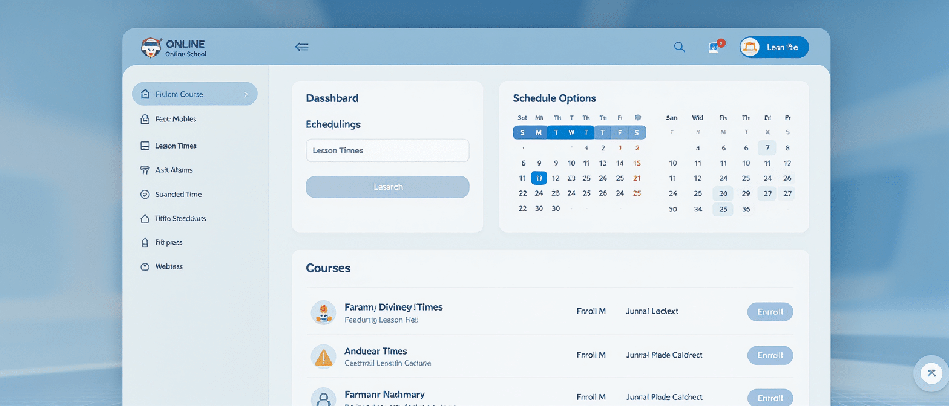This screenshot has height=406, width=949.
Task: Click the globe icon above left calendar
Action: point(637,118)
